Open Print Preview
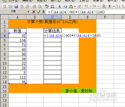 coord(40,6)
